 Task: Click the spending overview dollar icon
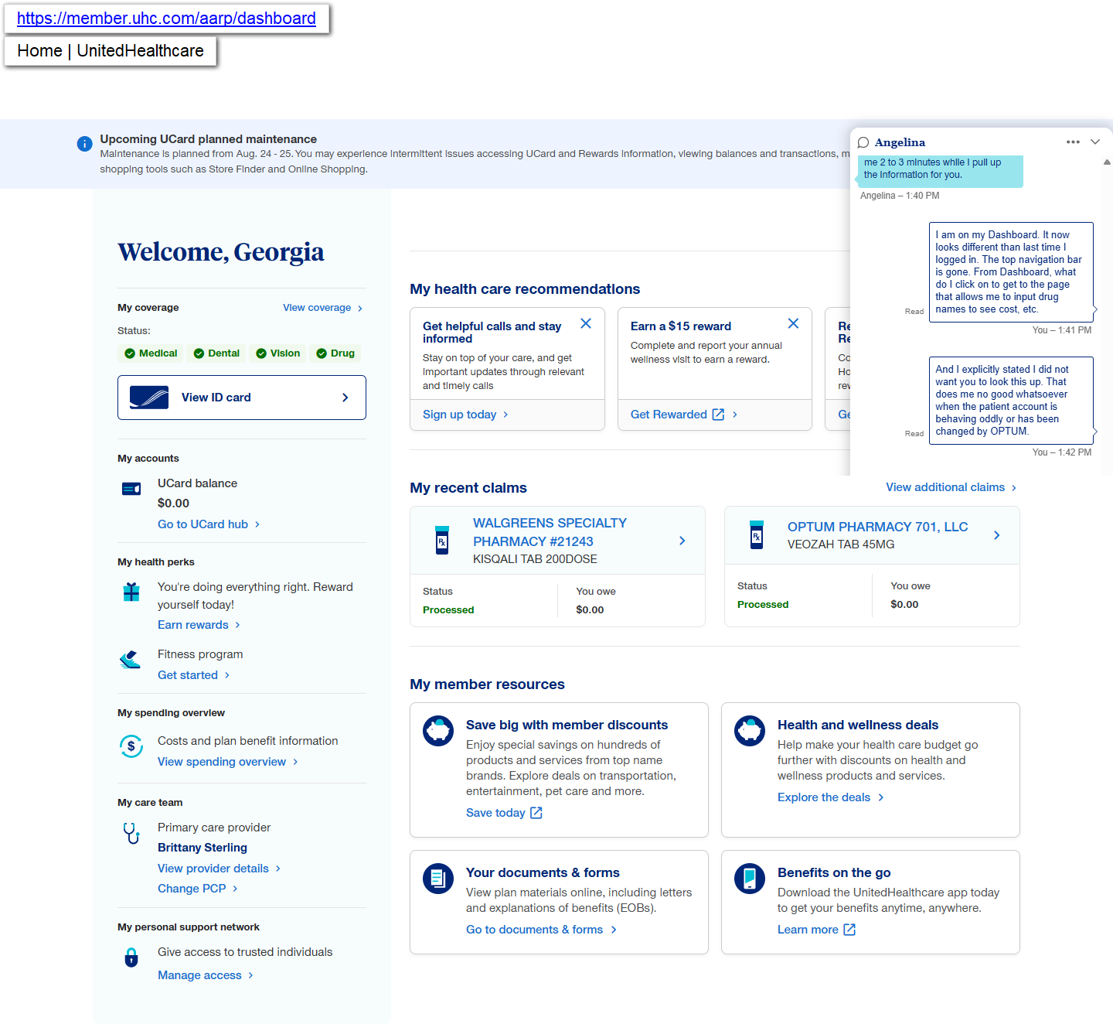tap(131, 746)
